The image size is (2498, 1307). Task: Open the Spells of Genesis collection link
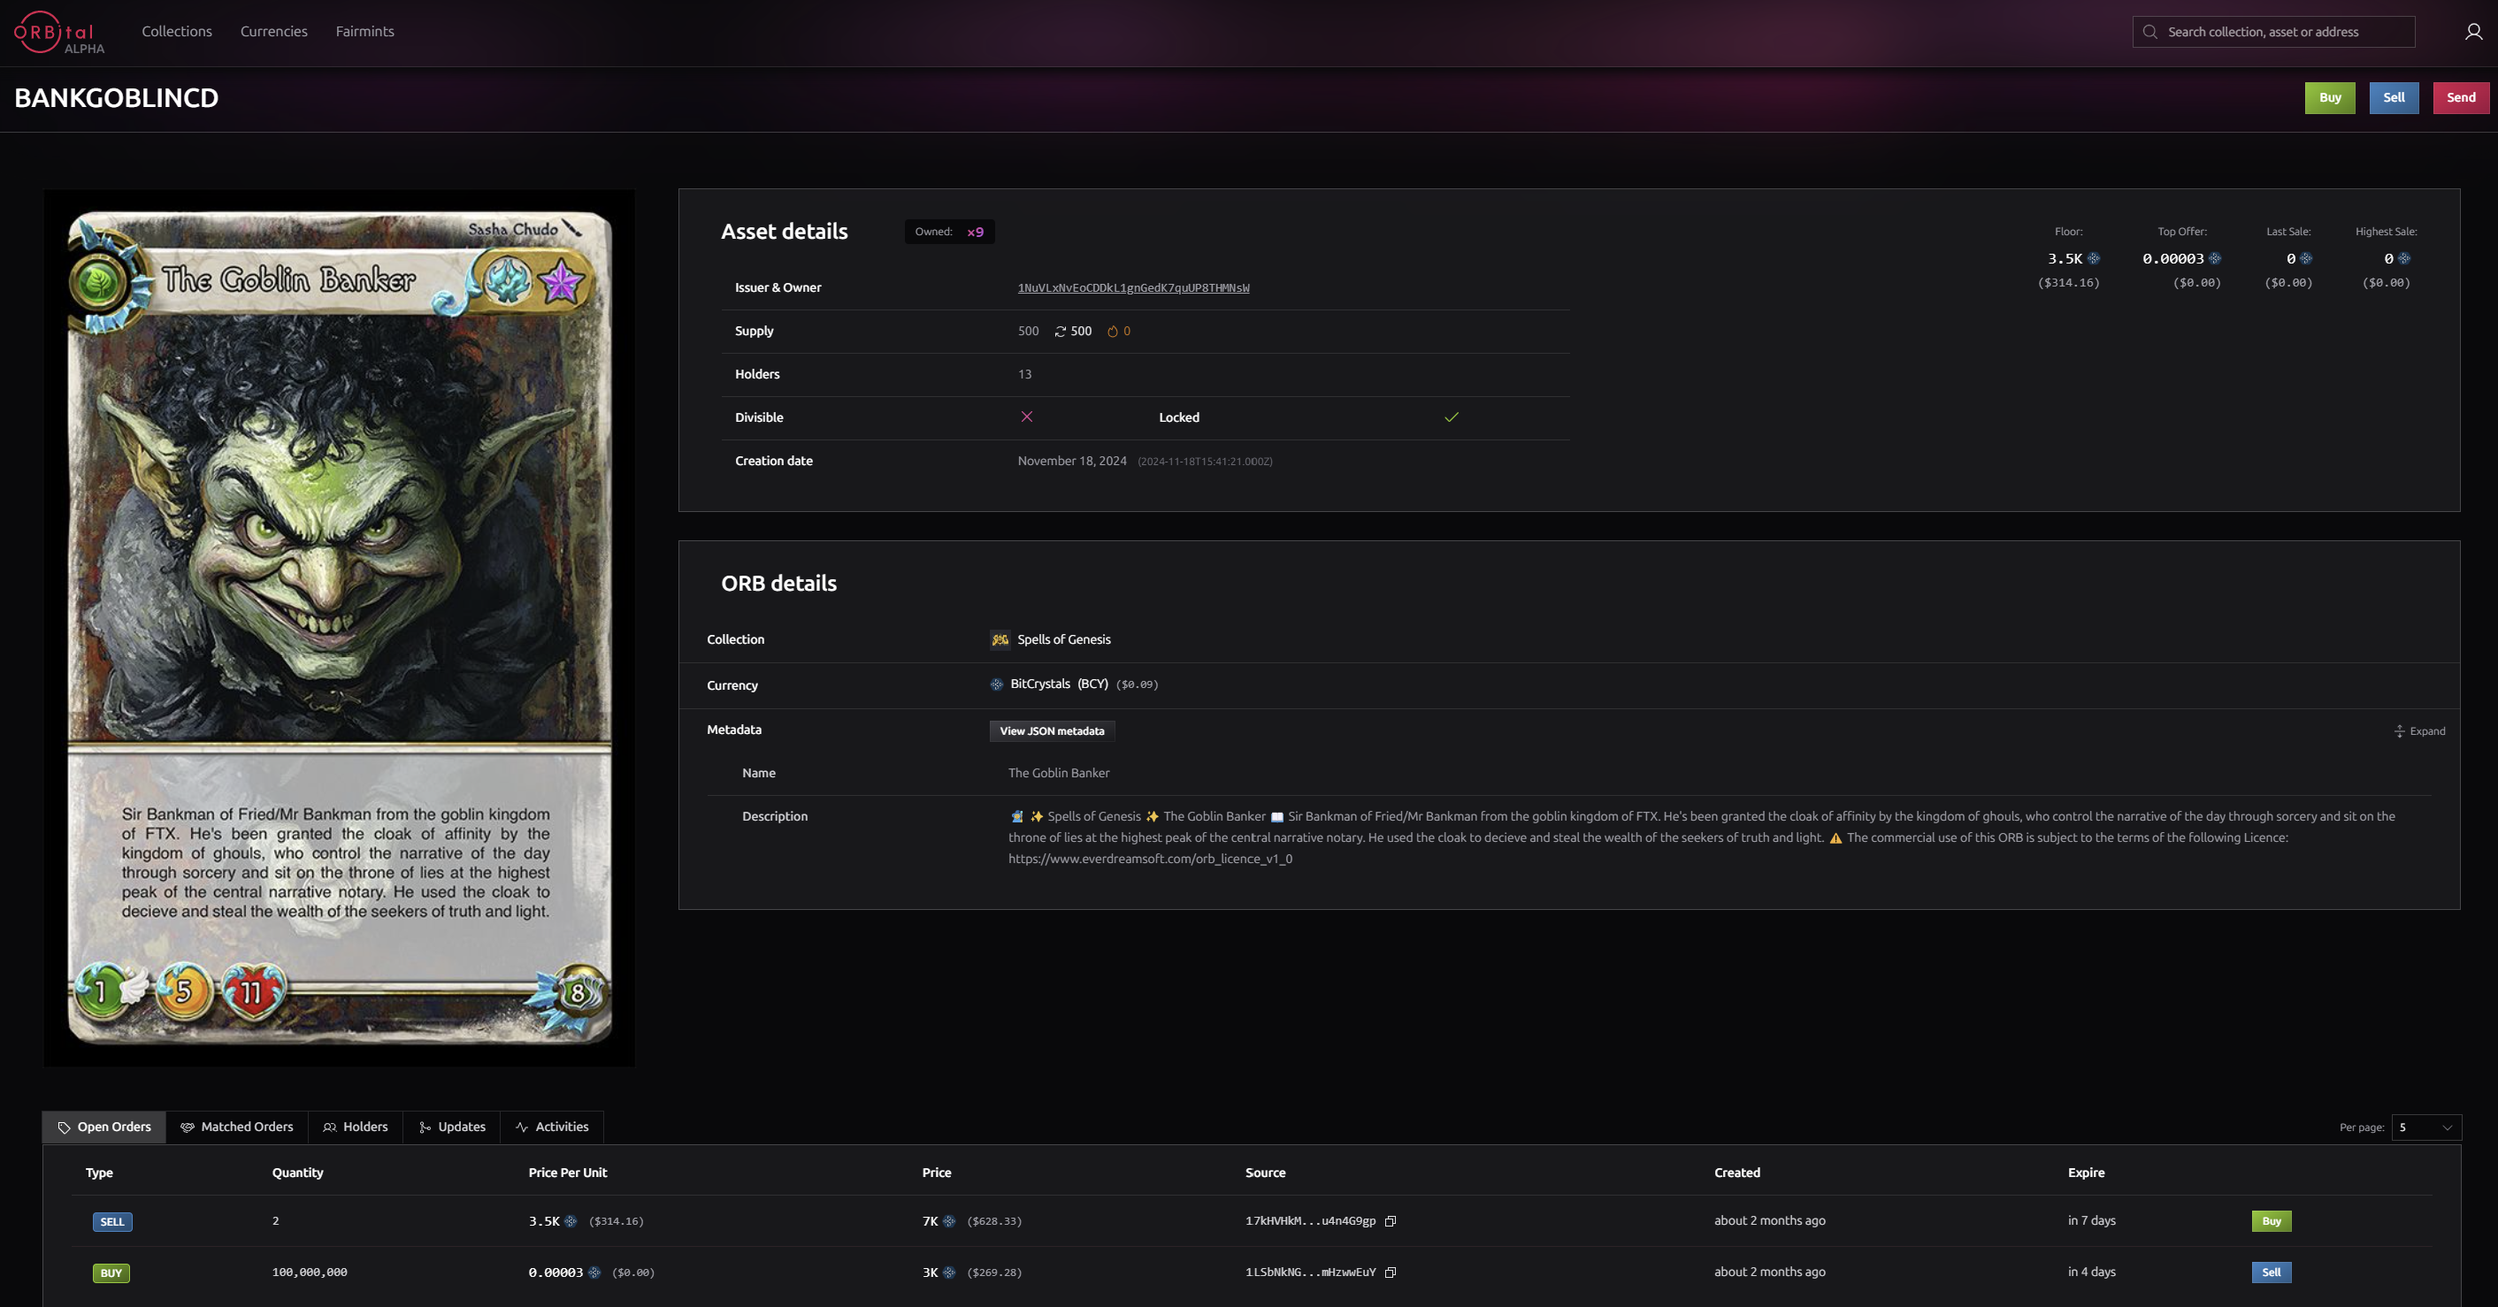pos(1064,640)
